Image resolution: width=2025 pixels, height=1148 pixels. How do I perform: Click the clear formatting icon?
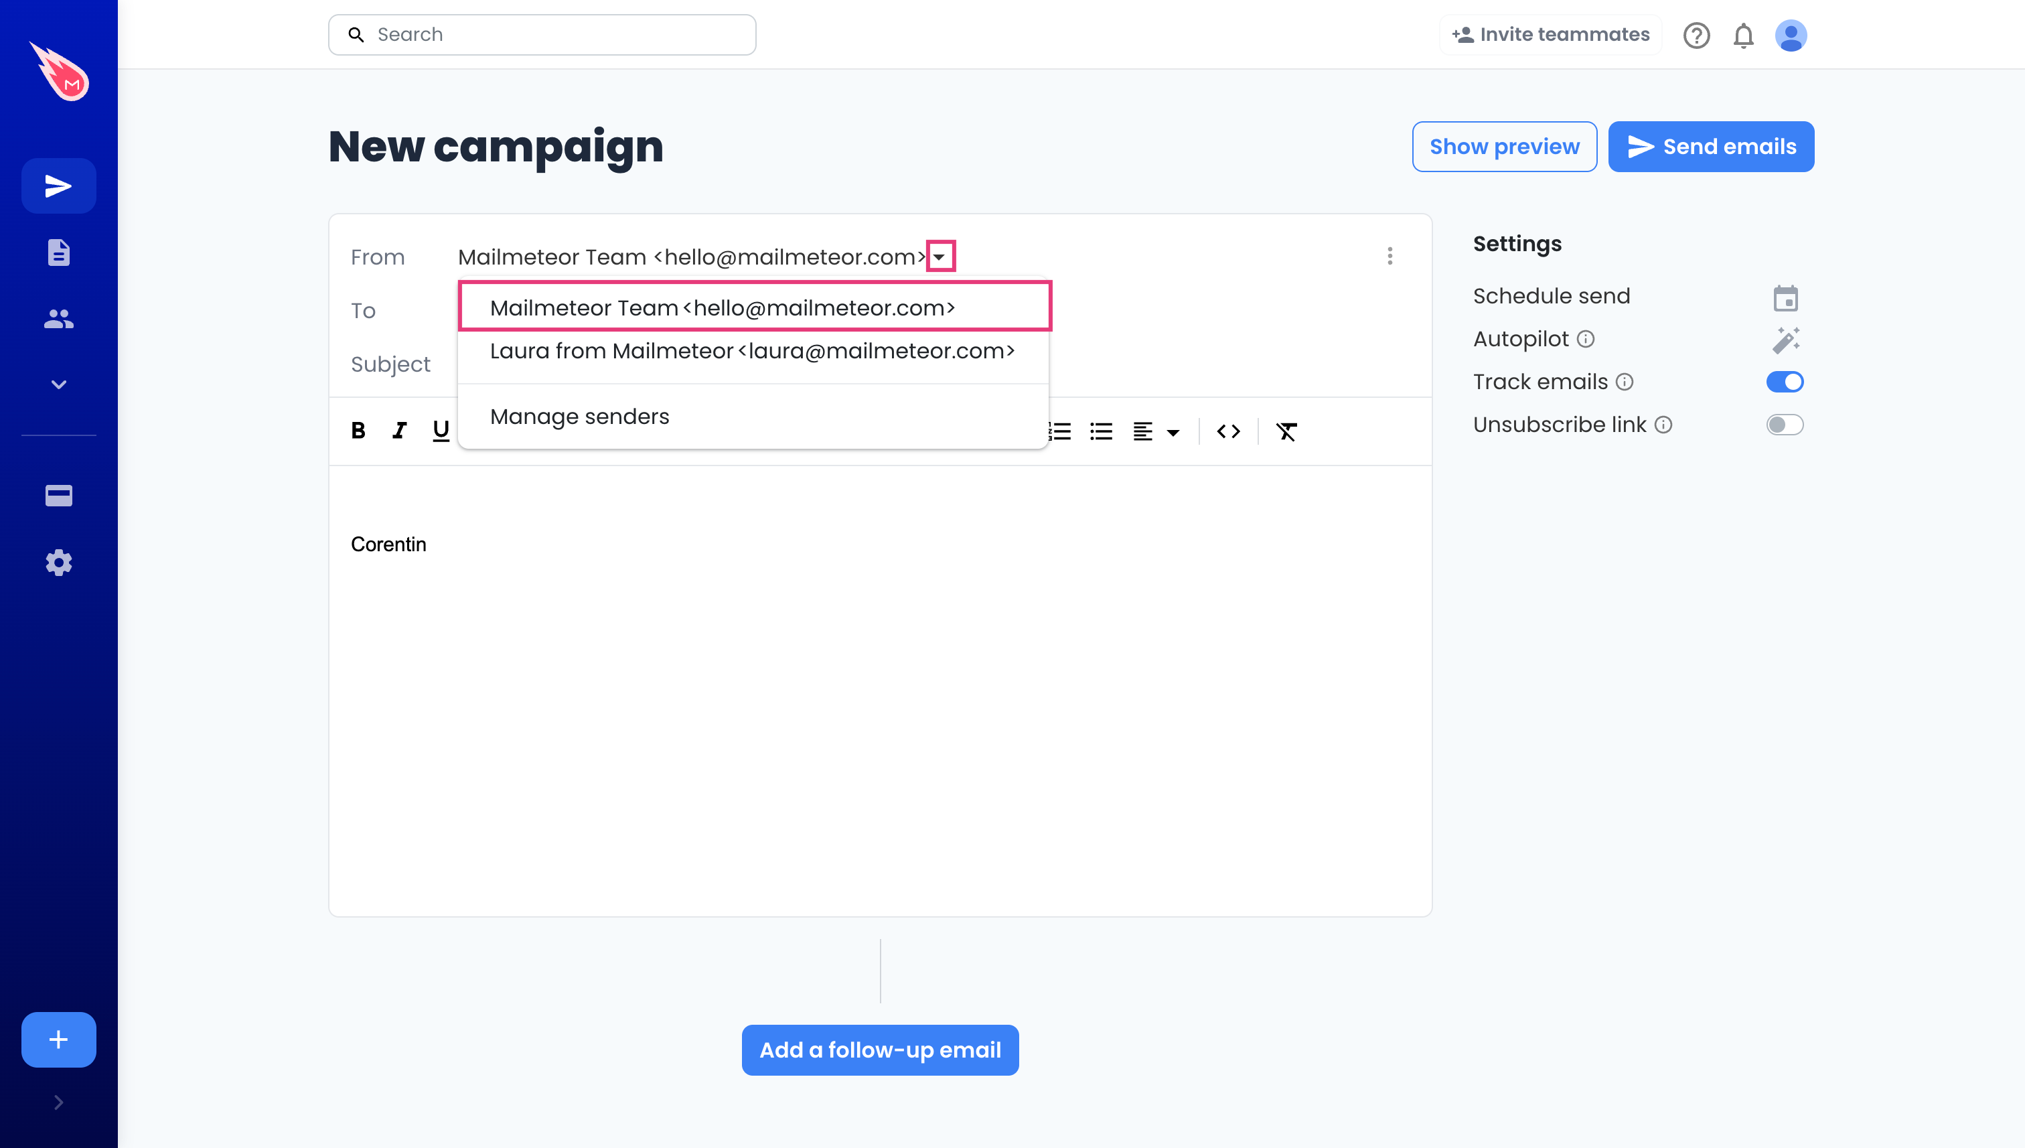tap(1286, 431)
